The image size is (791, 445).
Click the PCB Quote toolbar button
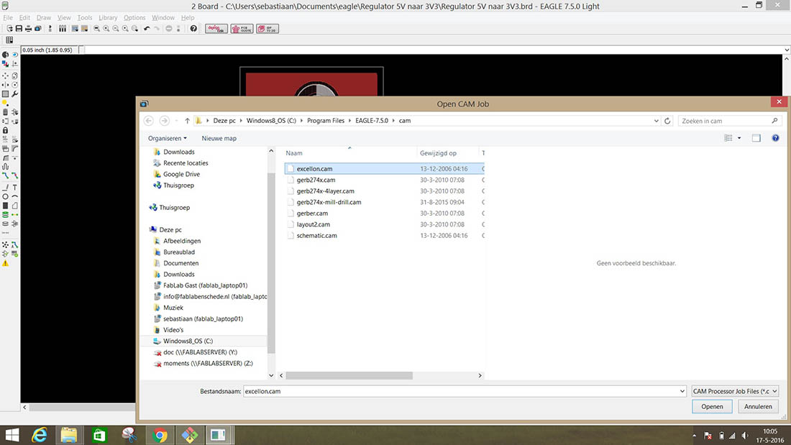242,29
